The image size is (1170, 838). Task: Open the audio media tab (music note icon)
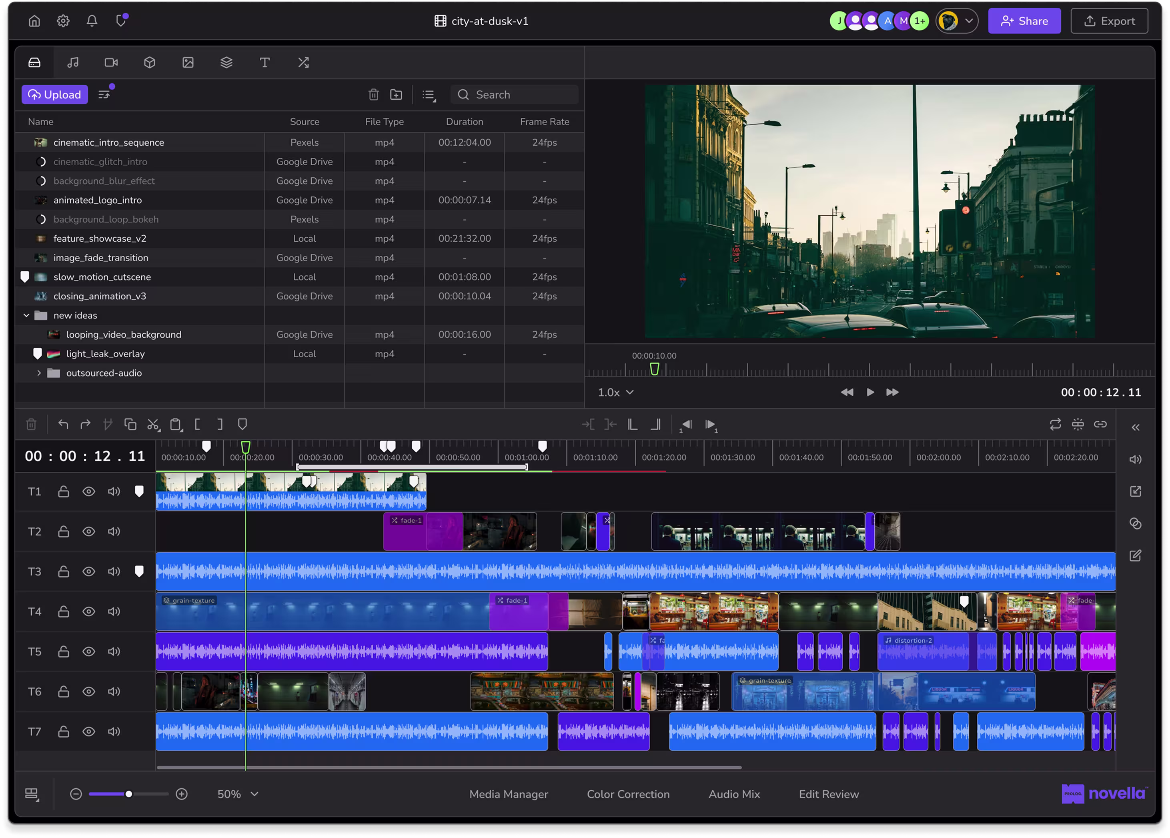pyautogui.click(x=73, y=62)
